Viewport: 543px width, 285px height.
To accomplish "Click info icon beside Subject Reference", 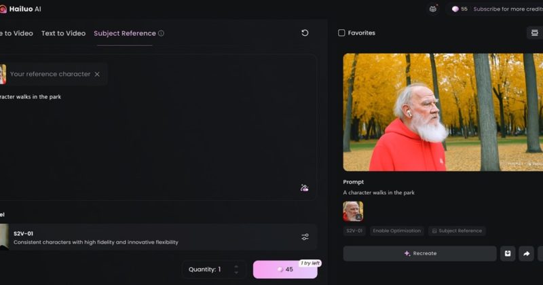I will pos(161,33).
